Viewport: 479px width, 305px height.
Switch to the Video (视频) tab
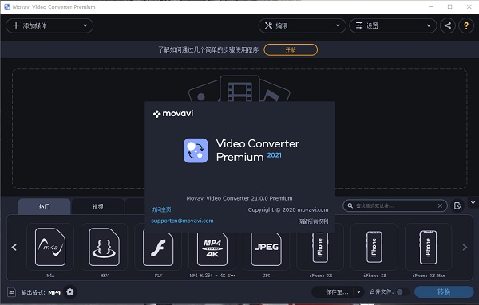(x=97, y=206)
